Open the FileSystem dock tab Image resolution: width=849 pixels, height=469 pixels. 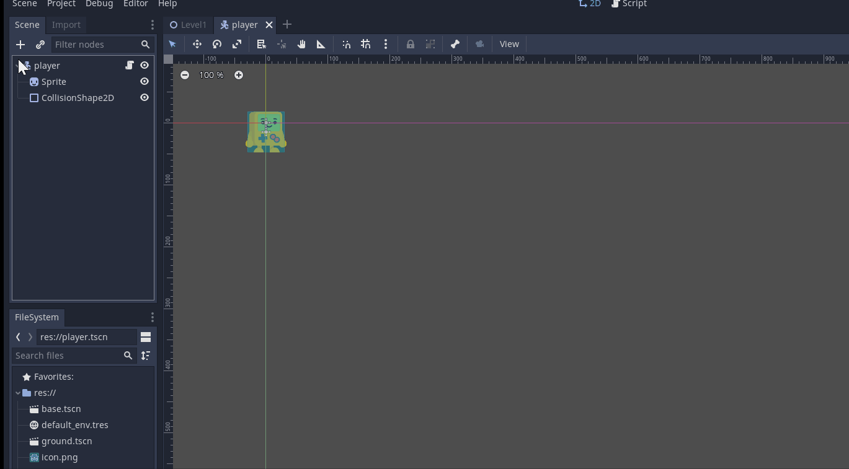click(37, 317)
